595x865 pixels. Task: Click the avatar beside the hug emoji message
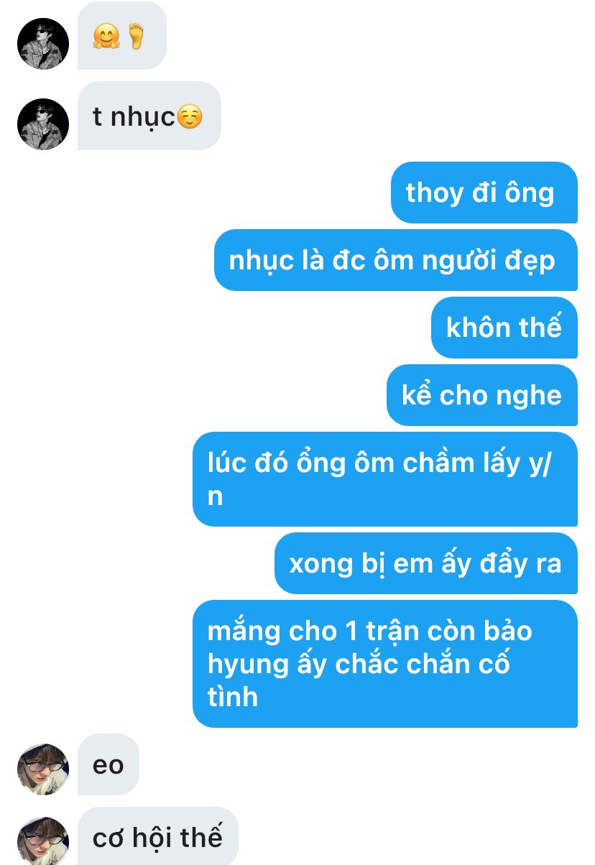coord(43,44)
